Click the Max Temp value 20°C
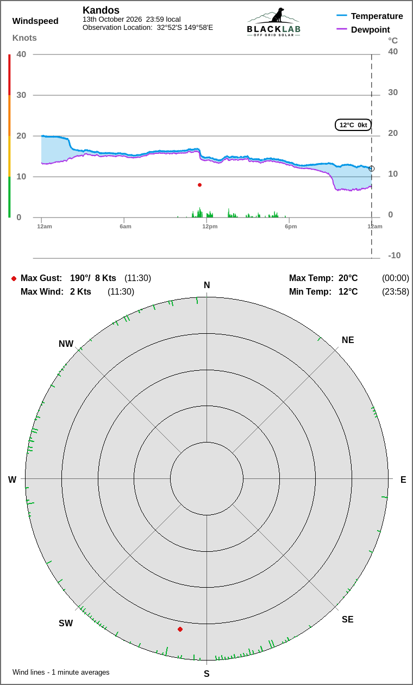The height and width of the screenshot is (685, 413). 348,278
